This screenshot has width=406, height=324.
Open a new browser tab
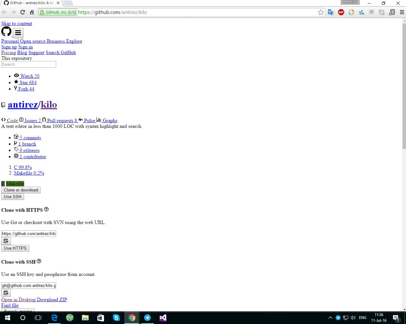[x=68, y=3]
